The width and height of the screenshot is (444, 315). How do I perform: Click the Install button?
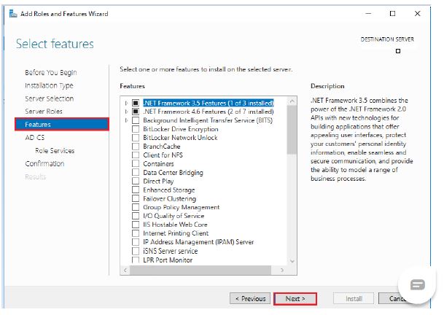click(354, 298)
